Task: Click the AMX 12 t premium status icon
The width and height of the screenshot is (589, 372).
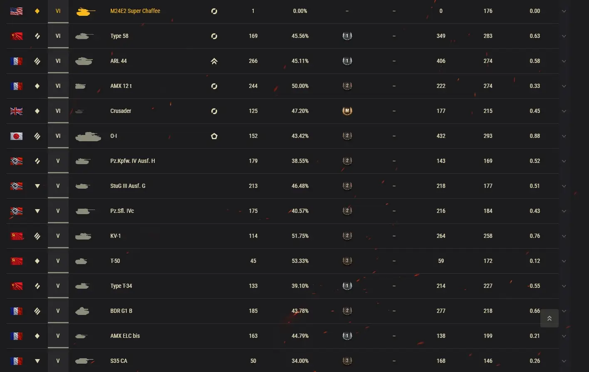Action: pos(214,86)
